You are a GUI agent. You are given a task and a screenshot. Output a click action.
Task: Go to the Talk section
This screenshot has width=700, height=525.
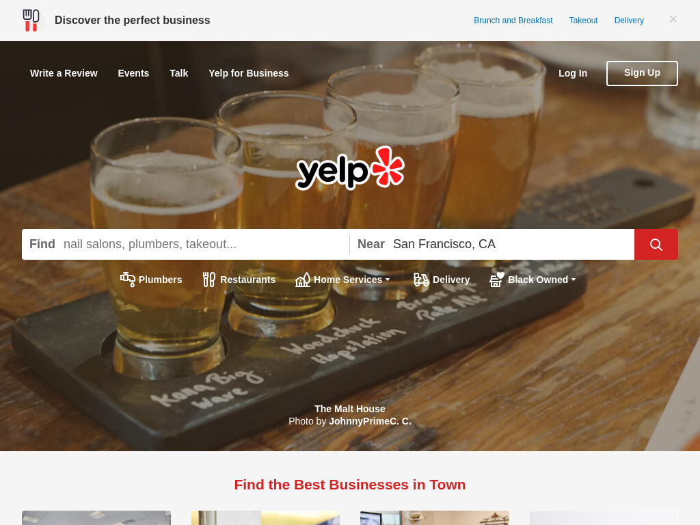[x=178, y=73]
